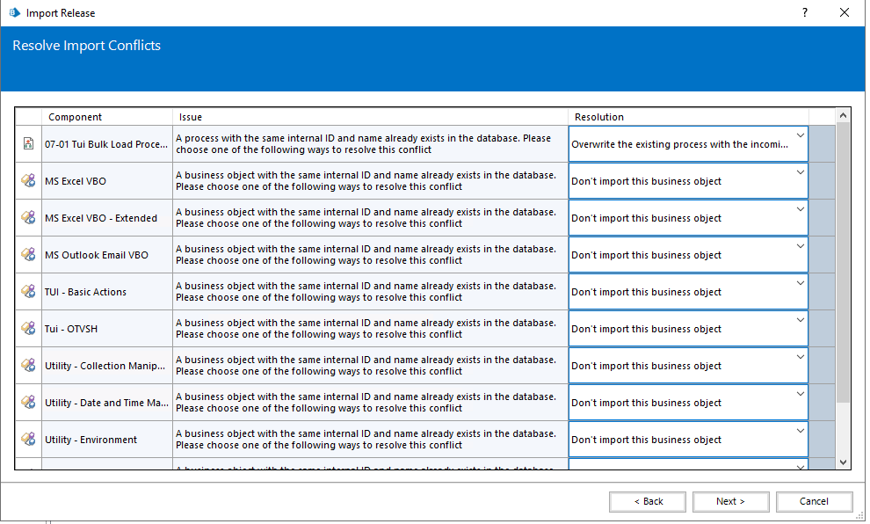Click the Blue Prism icon in title bar
Viewport: 870px width, 524px height.
(x=14, y=13)
